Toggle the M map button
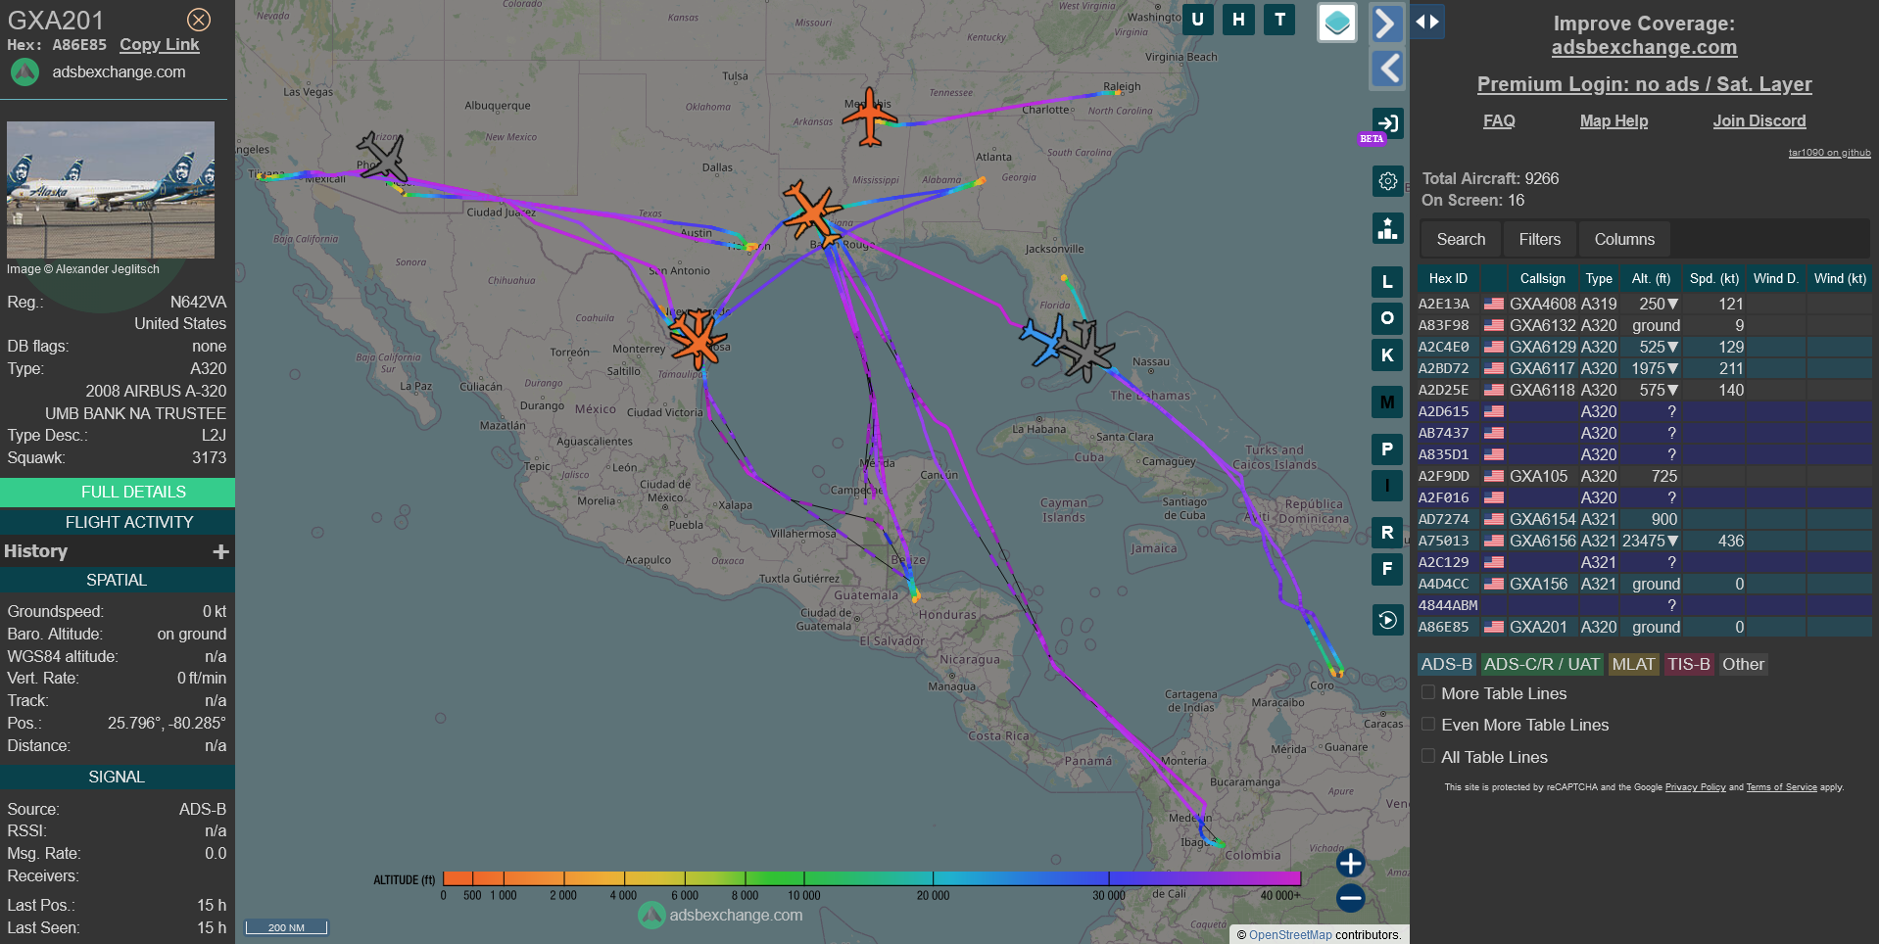1879x944 pixels. point(1387,402)
